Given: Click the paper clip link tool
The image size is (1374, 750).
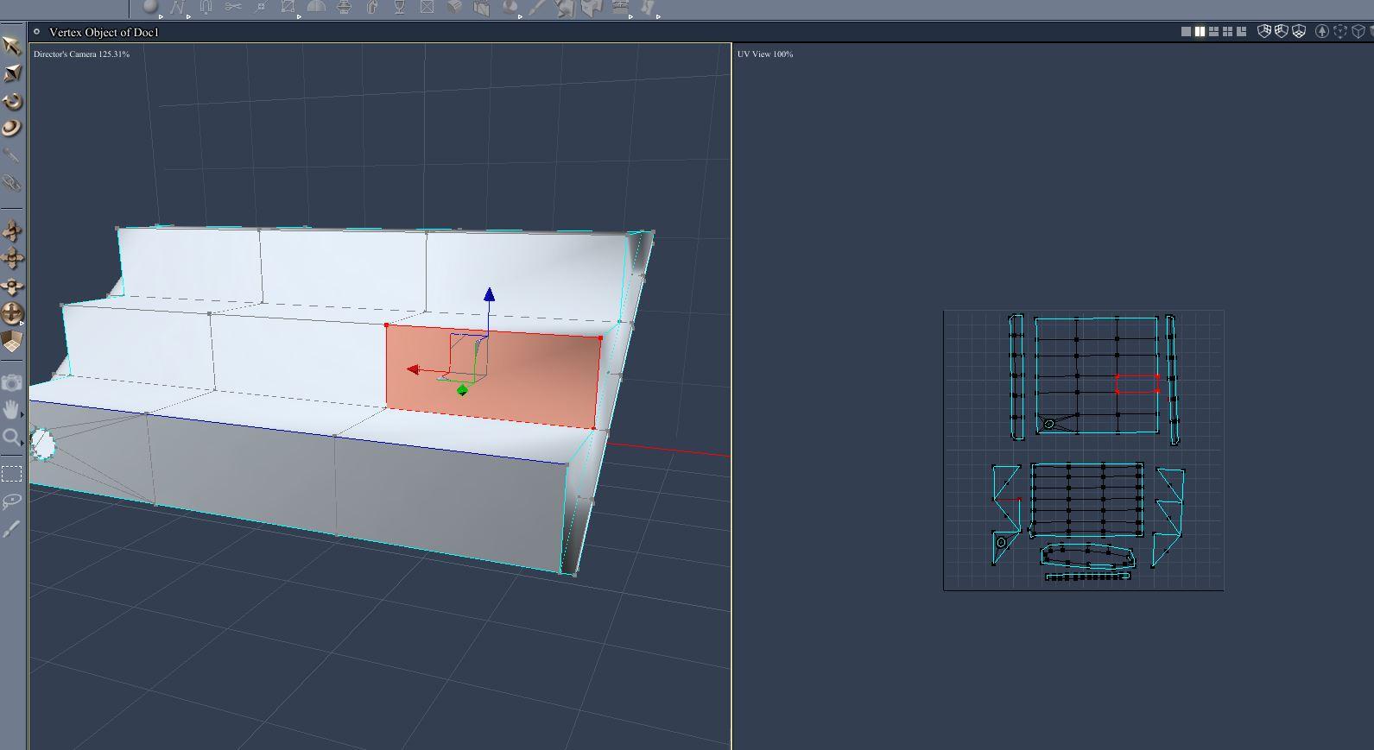Looking at the screenshot, I should tap(12, 183).
